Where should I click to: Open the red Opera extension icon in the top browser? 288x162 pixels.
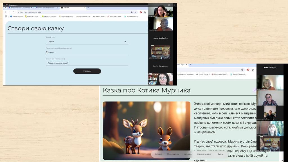point(141,12)
